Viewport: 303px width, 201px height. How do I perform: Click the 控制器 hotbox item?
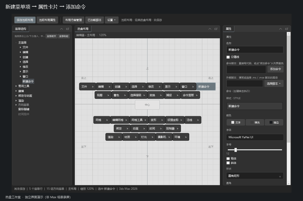point(172,128)
